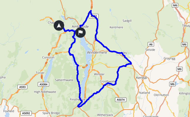Select the Torver village label

pyautogui.click(x=40, y=73)
